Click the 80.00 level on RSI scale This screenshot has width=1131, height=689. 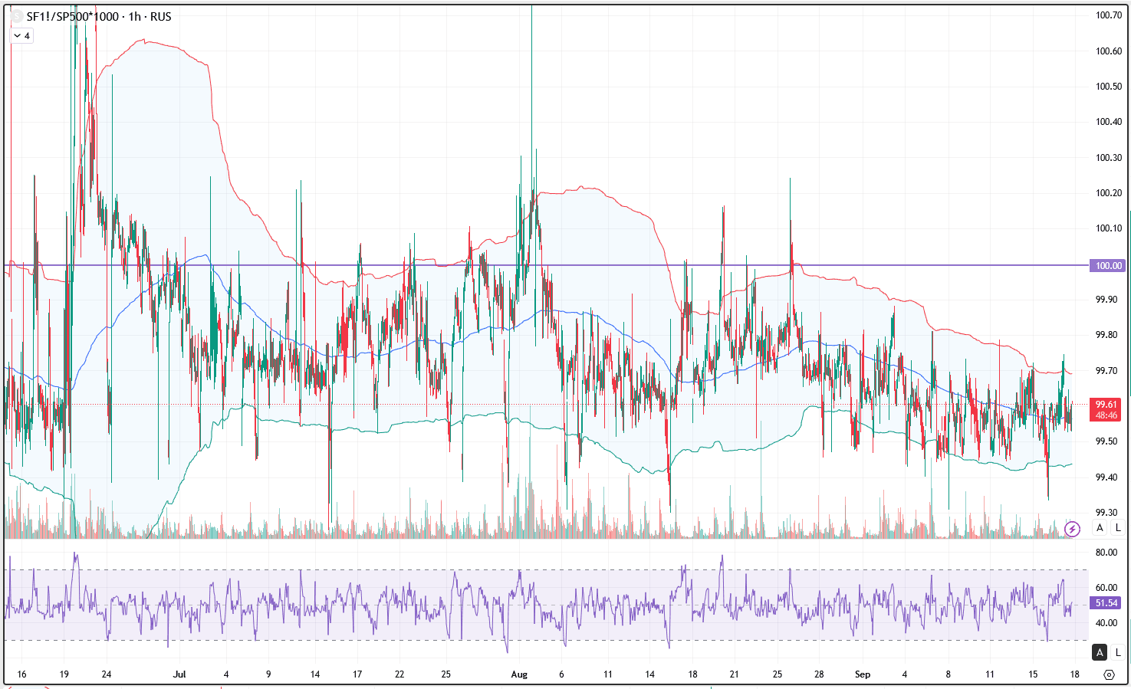point(1106,553)
